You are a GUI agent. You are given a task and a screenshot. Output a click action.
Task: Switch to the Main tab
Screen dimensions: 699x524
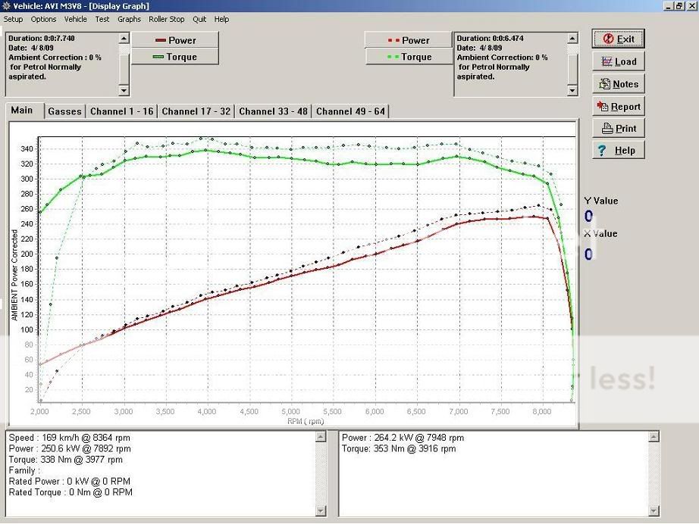pos(22,111)
